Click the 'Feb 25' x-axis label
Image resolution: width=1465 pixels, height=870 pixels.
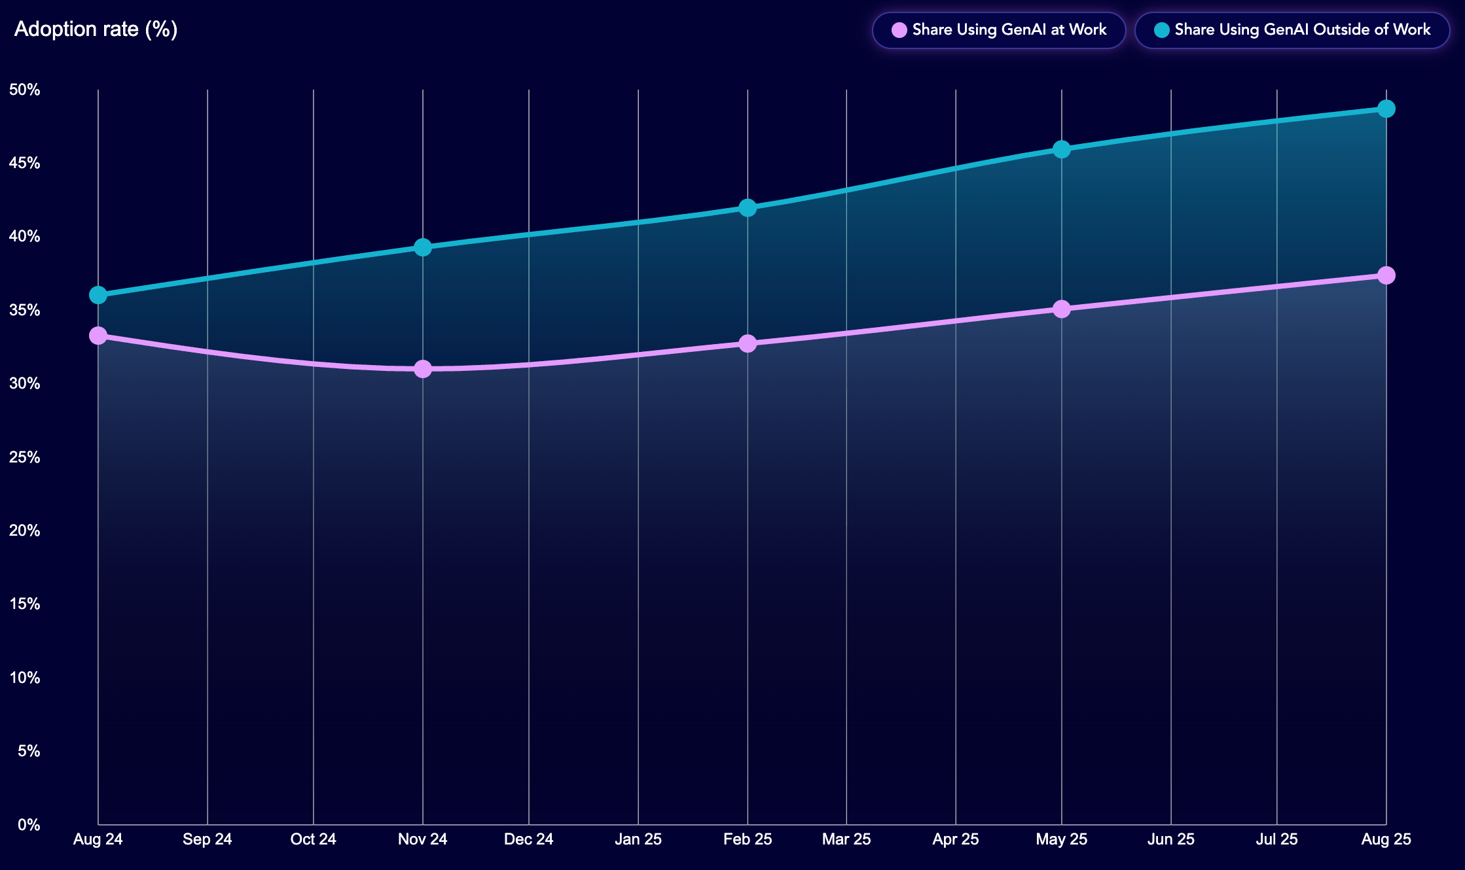(x=748, y=839)
